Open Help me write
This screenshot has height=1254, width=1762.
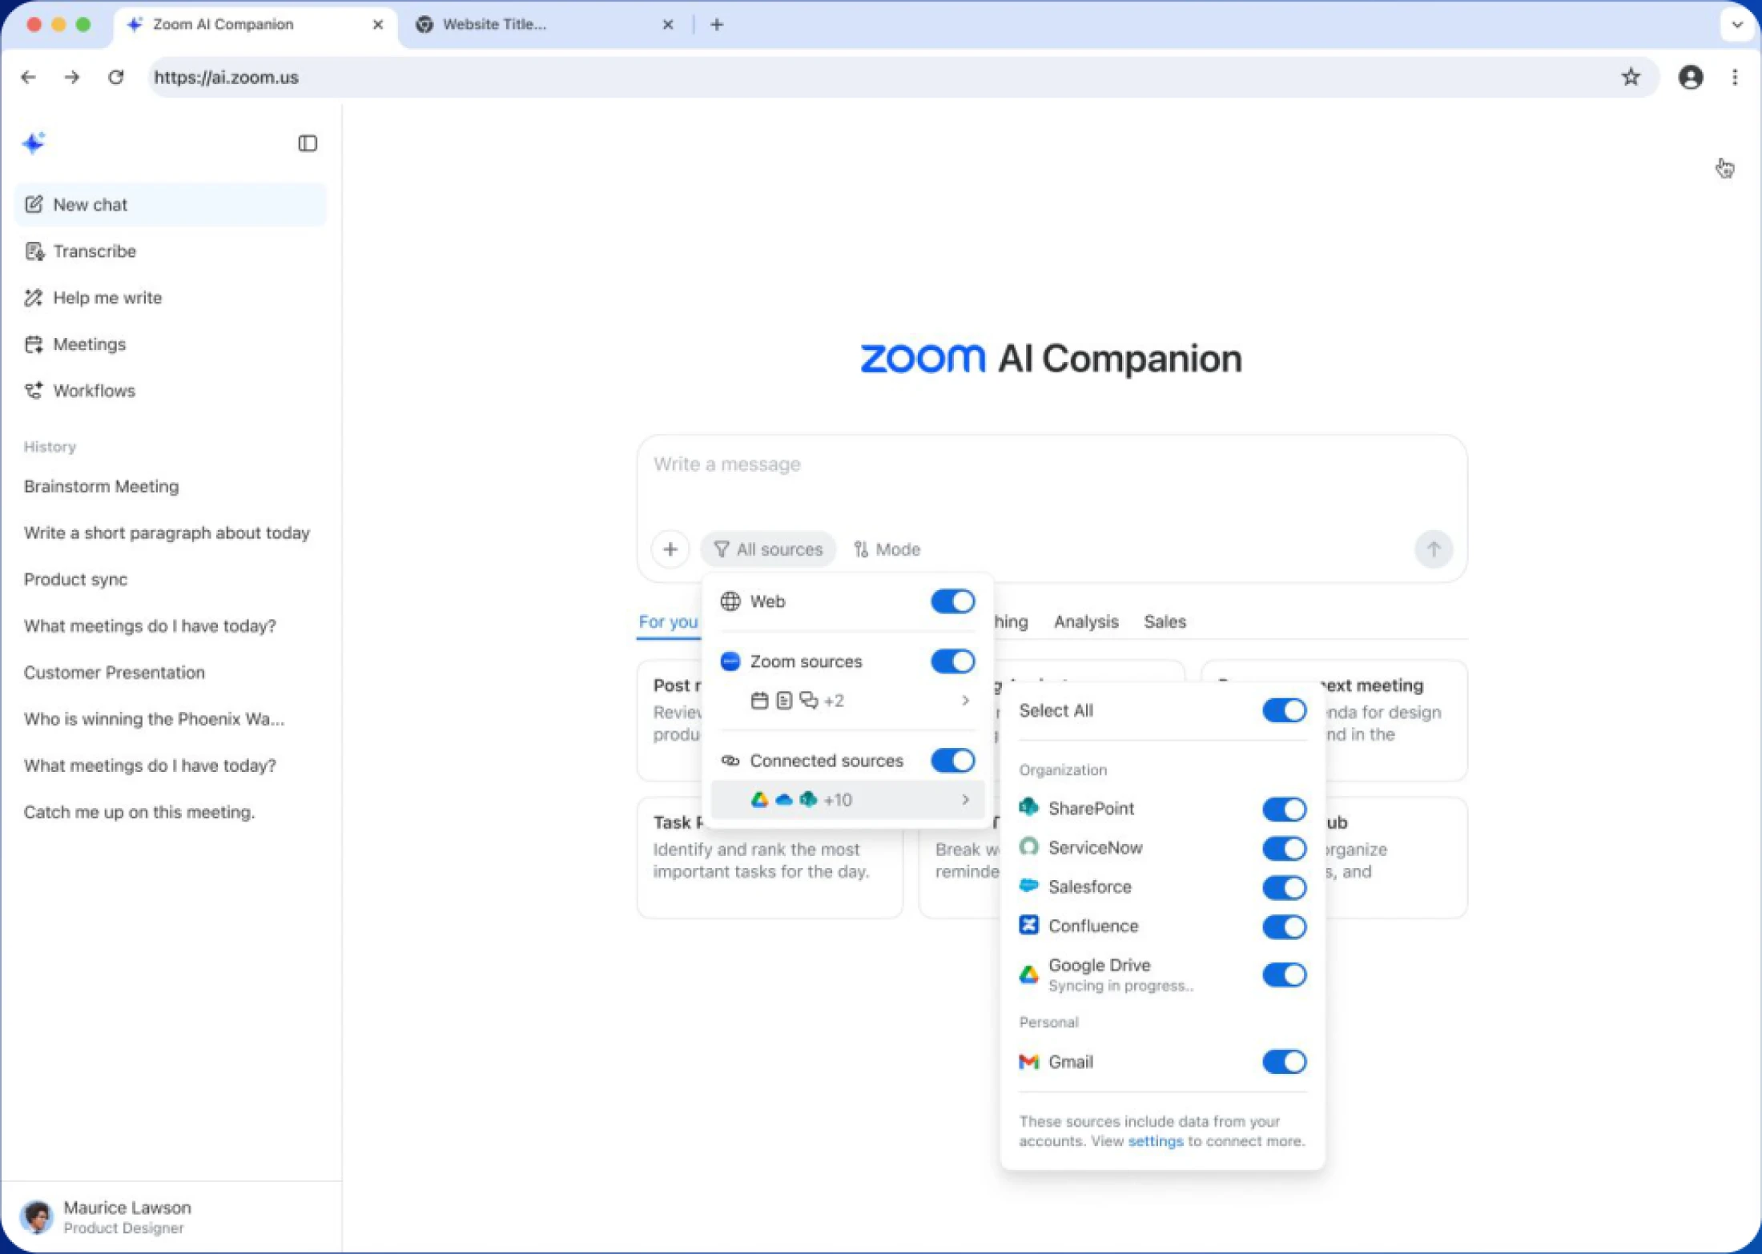pos(171,297)
